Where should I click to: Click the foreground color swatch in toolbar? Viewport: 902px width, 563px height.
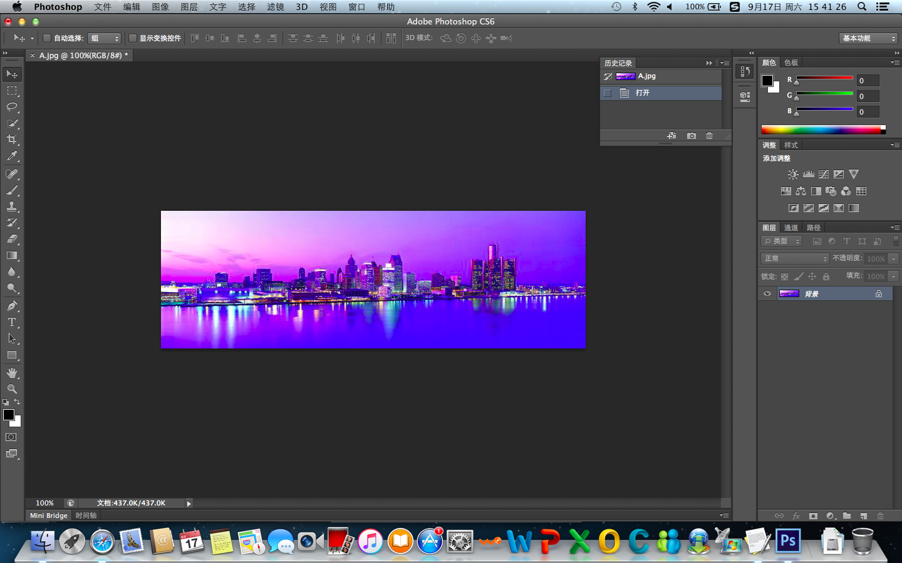point(9,415)
